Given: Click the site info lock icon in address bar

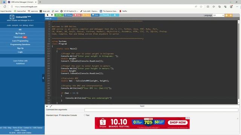Looking at the screenshot, I should tap(12, 7).
